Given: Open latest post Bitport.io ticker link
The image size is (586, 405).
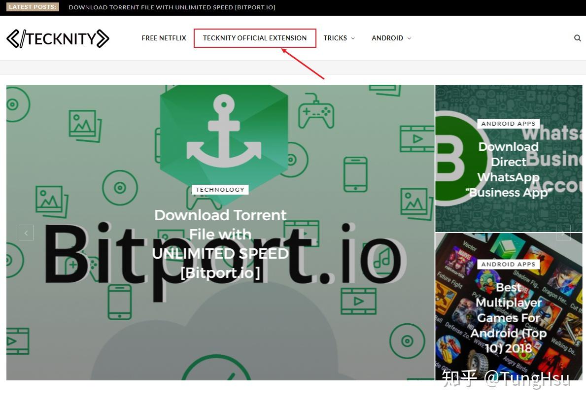Looking at the screenshot, I should (172, 7).
